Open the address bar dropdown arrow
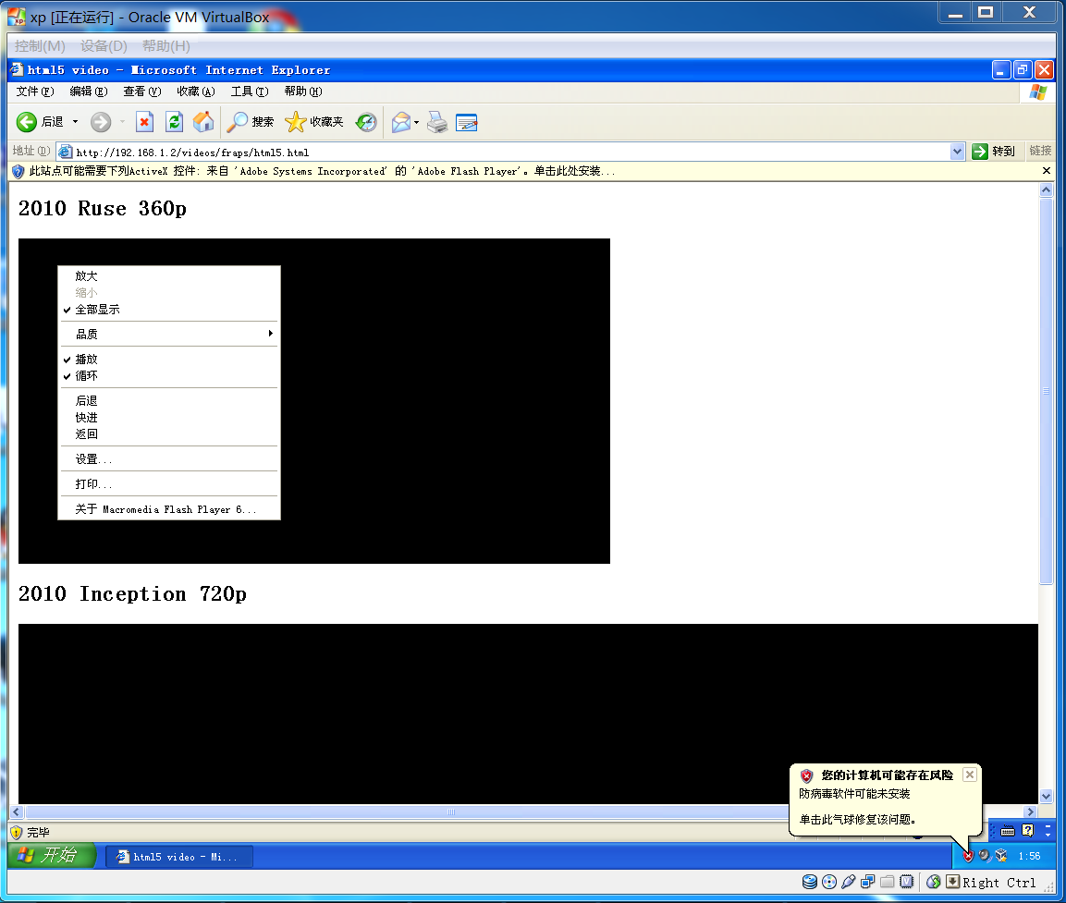Image resolution: width=1066 pixels, height=903 pixels. pos(957,152)
